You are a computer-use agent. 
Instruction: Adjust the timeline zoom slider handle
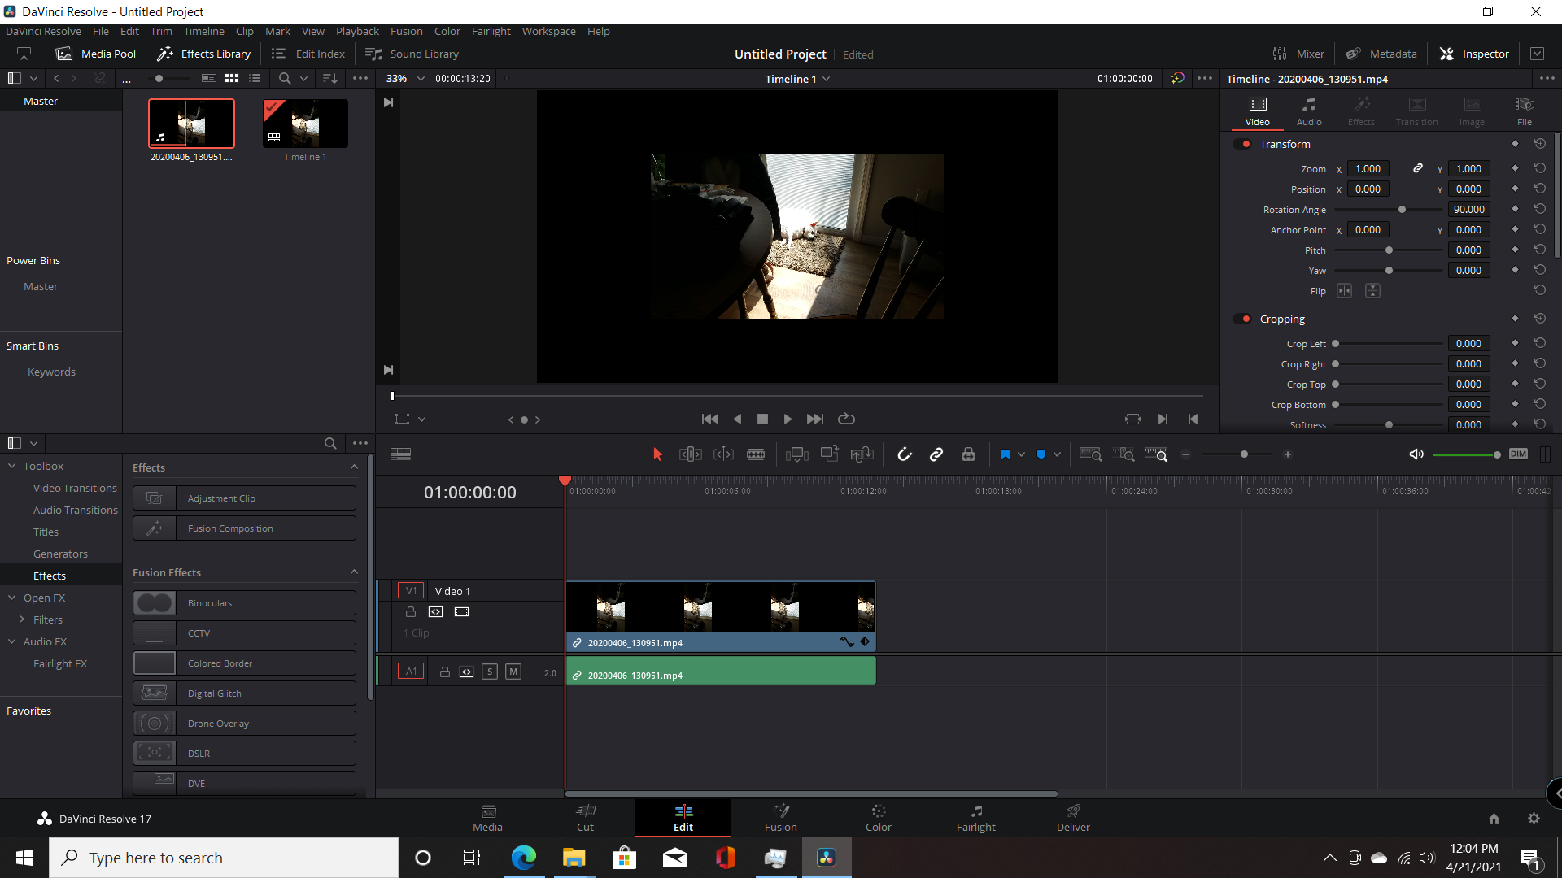pos(1244,454)
